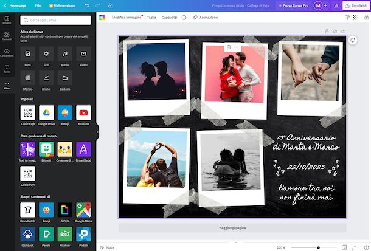The image size is (371, 251).
Task: Check cloud save status icon
Action: pyautogui.click(x=111, y=5)
